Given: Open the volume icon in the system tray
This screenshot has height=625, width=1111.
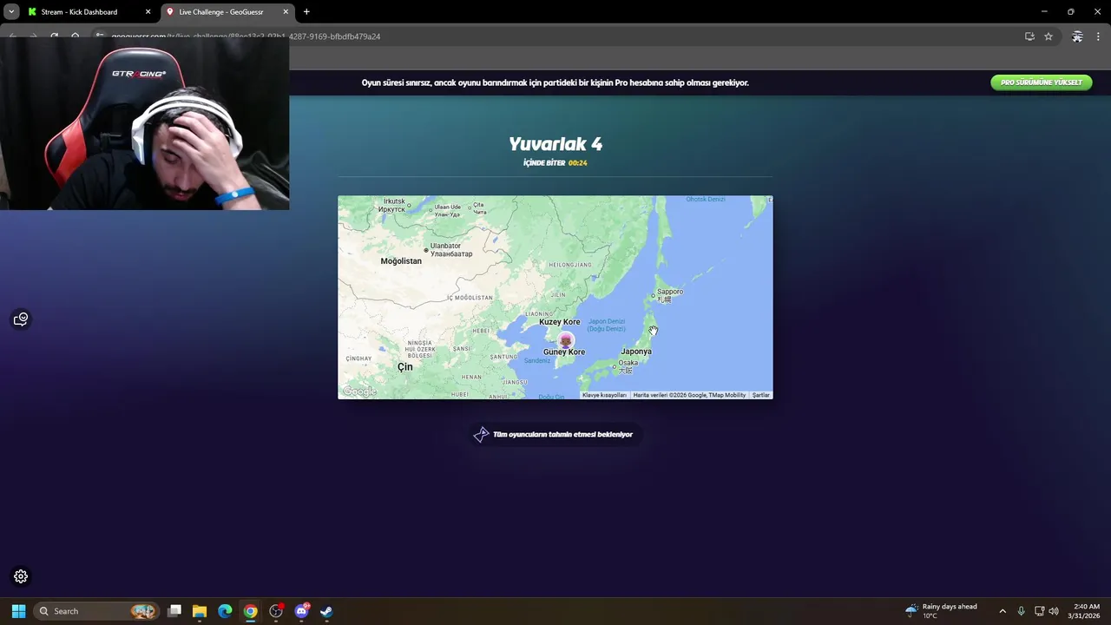Looking at the screenshot, I should (1054, 611).
